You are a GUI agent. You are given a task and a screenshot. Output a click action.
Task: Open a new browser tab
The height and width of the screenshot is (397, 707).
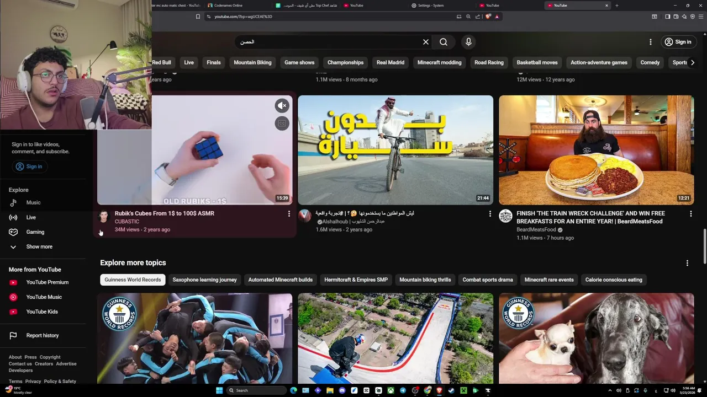(x=616, y=6)
